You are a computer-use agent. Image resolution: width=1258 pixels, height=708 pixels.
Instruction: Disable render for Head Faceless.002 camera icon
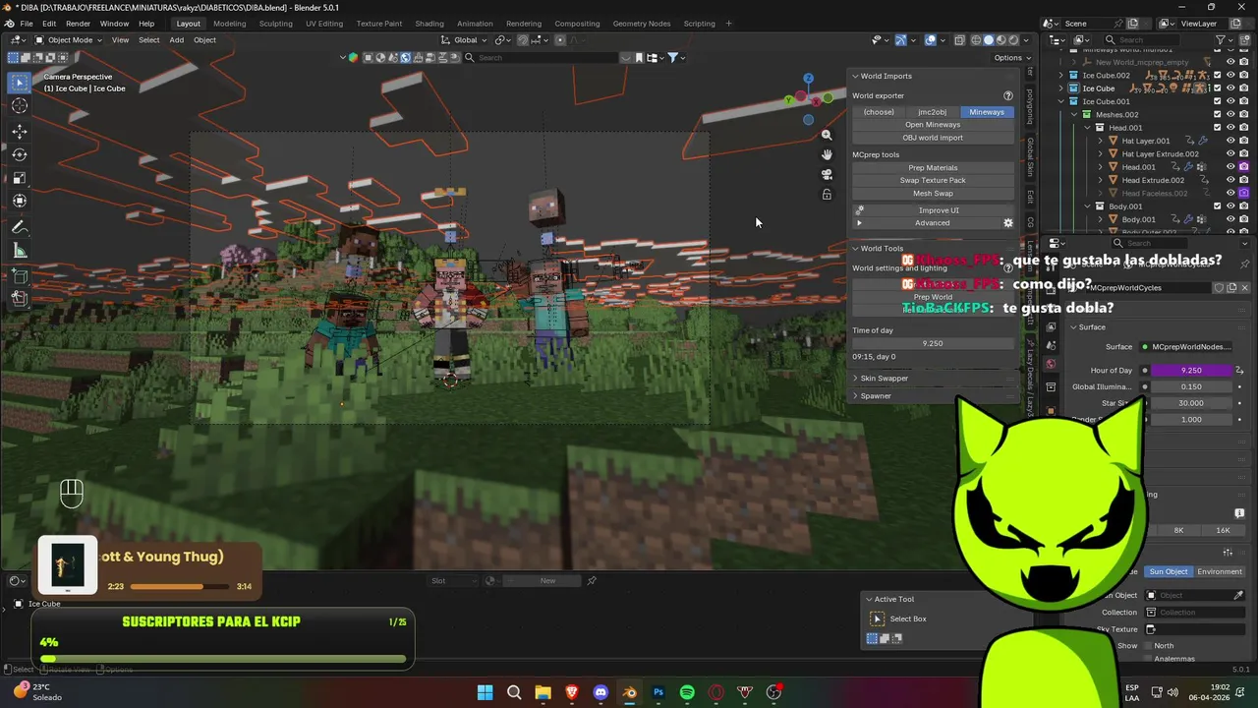coord(1243,193)
